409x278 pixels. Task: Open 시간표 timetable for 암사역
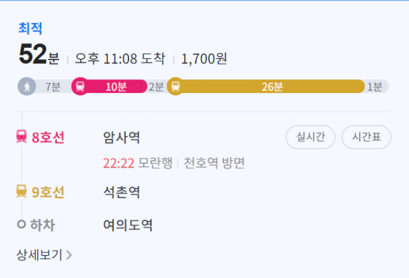[366, 137]
